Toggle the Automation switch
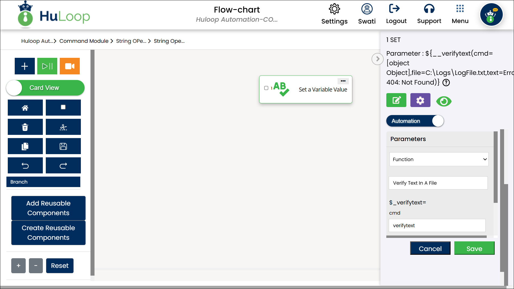This screenshot has width=514, height=289. (x=415, y=121)
